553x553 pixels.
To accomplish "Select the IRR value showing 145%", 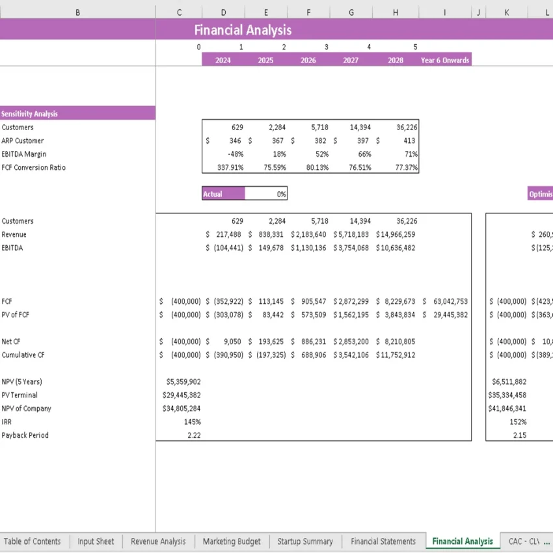I will coord(187,422).
